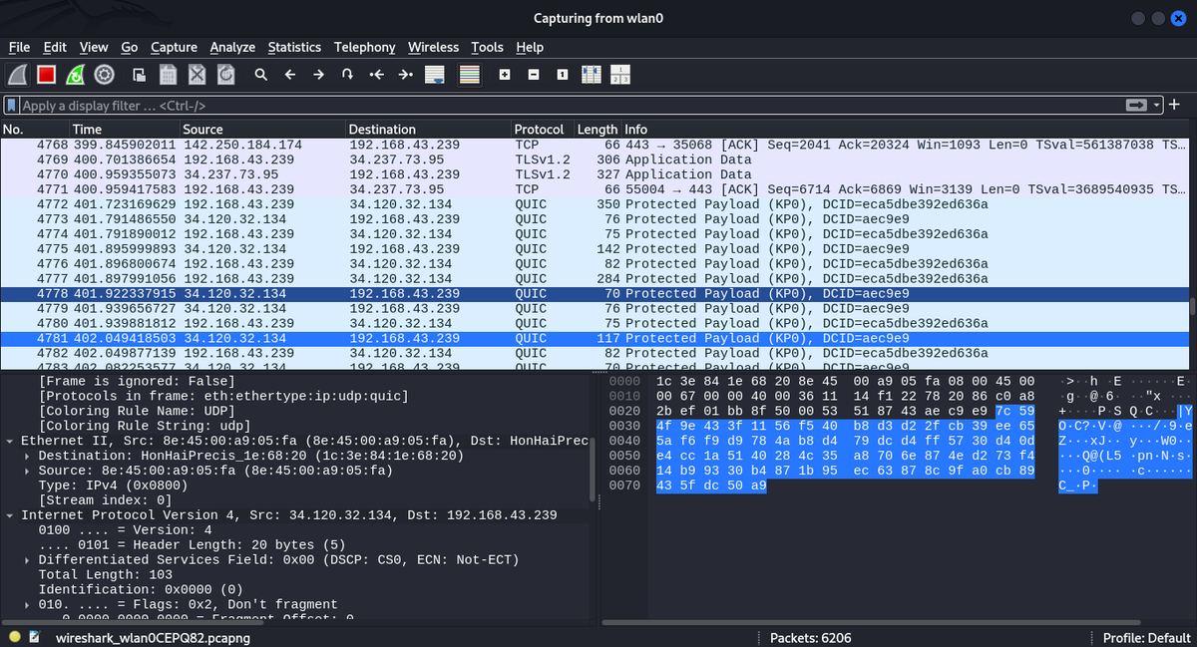Sort by the No. column header
This screenshot has height=647, width=1197.
[35, 130]
